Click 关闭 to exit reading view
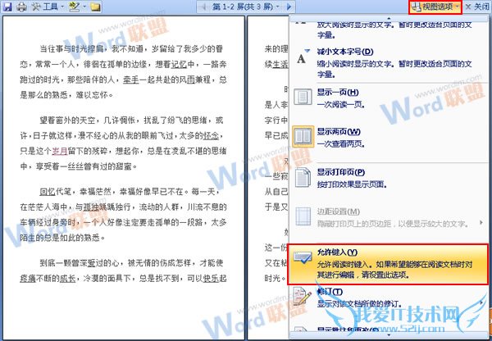 (x=477, y=7)
